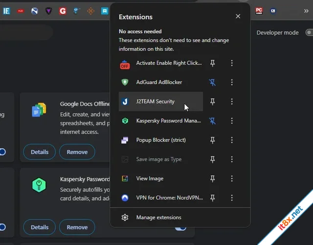Select Popup Blocker (strict) menu entry
Image resolution: width=313 pixels, height=245 pixels.
(161, 140)
